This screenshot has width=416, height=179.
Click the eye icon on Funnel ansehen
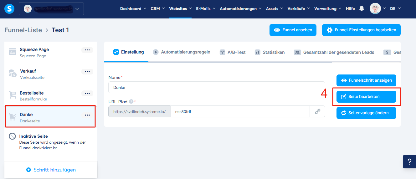[277, 30]
